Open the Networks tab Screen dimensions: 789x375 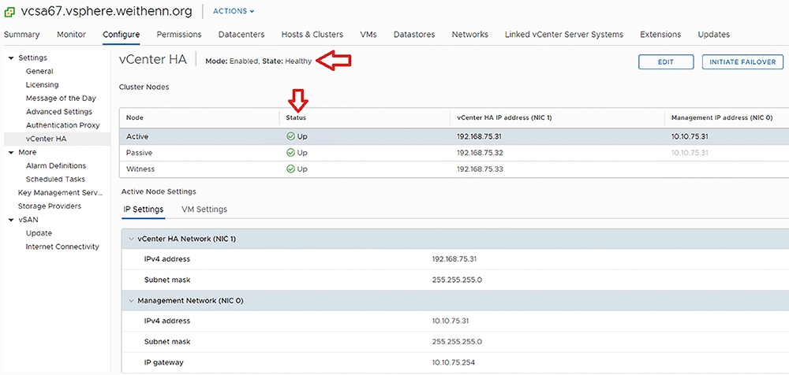coord(470,34)
